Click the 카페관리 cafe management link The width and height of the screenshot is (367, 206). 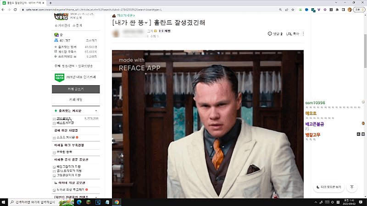(x=62, y=26)
